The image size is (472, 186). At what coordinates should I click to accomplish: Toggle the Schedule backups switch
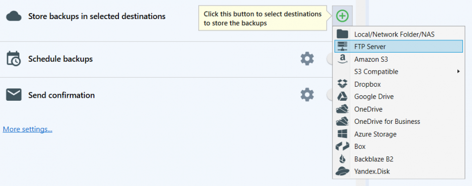pos(329,59)
